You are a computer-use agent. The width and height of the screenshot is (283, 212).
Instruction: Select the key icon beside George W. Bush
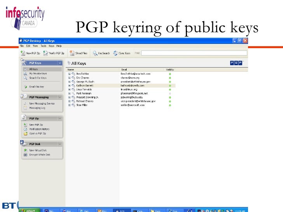tap(73, 82)
